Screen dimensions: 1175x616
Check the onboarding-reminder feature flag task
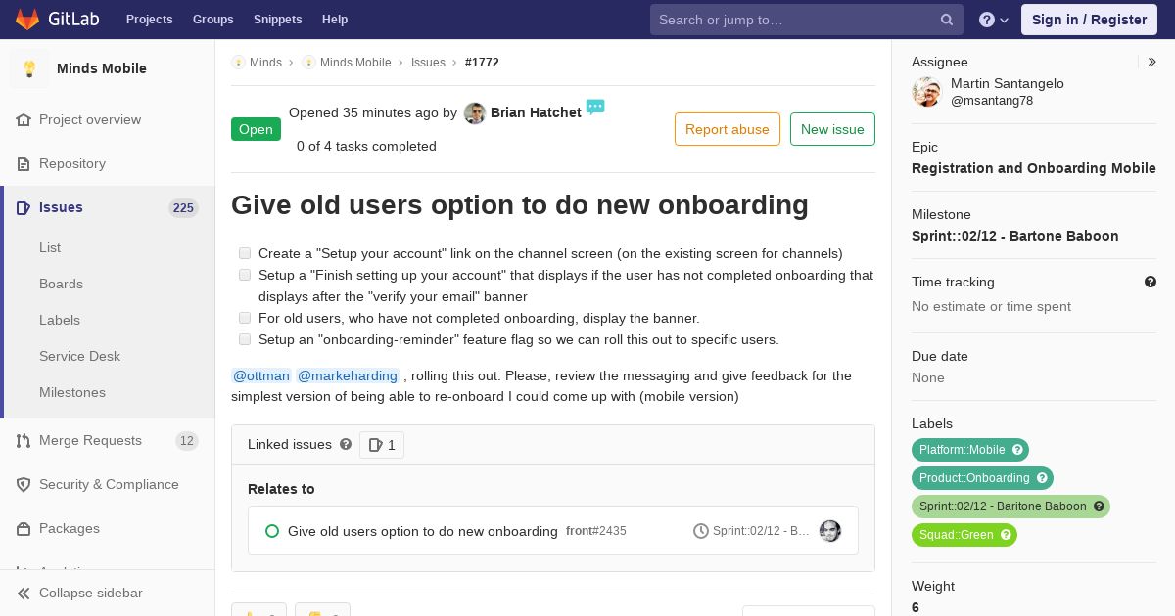click(x=245, y=339)
